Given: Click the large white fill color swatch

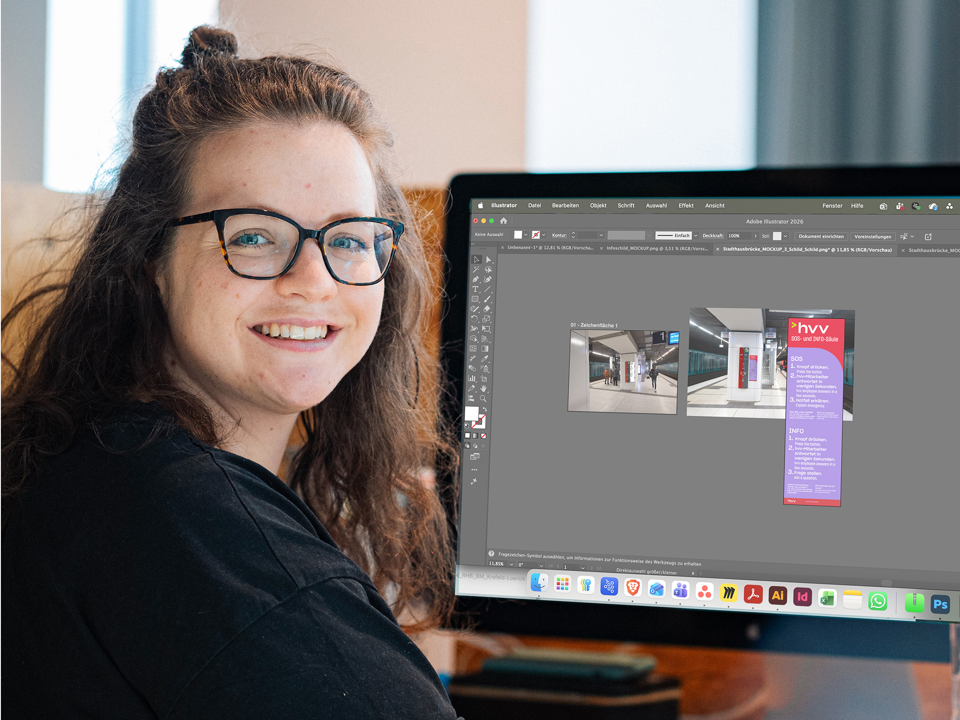Looking at the screenshot, I should click(472, 413).
